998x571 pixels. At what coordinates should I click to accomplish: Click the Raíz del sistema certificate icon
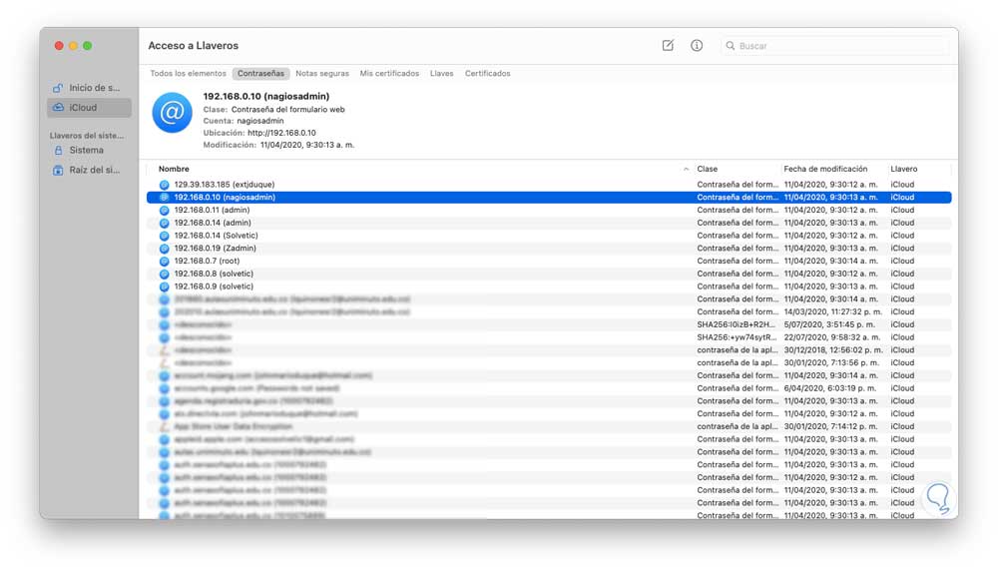pyautogui.click(x=58, y=170)
